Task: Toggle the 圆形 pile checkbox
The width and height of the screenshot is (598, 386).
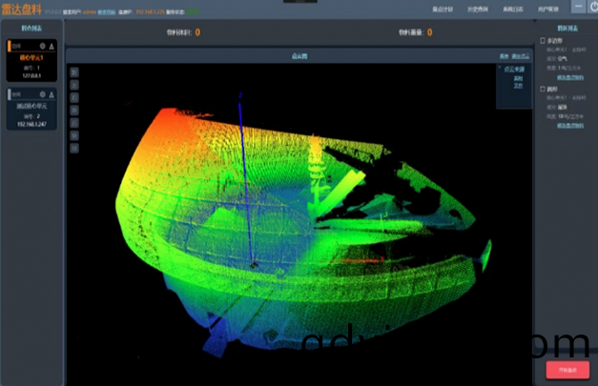Action: click(x=543, y=89)
